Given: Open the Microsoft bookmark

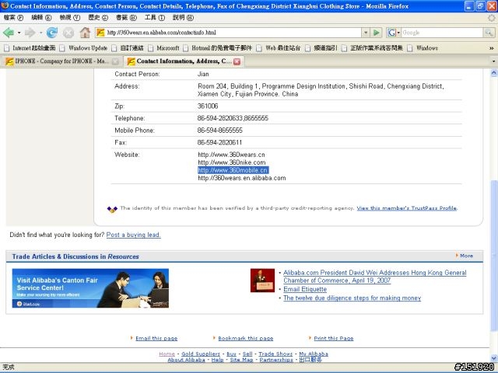Looking at the screenshot, I should click(x=164, y=48).
